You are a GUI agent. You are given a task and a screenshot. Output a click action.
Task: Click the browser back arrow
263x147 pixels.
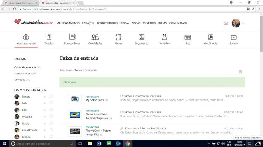click(x=3, y=9)
